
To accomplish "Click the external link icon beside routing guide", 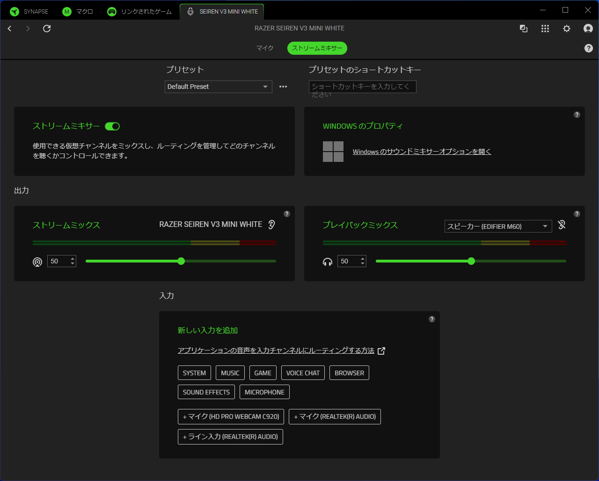I will tap(381, 350).
